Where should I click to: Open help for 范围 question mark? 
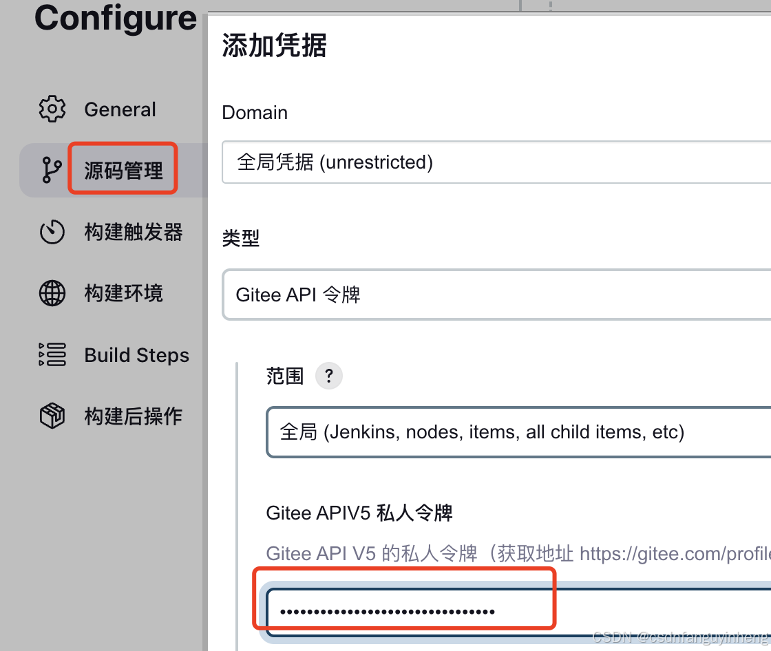point(329,376)
